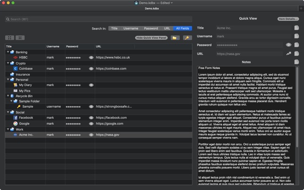This screenshot has height=190, width=304.
Task: Click the HSBC entry icon
Action: point(16,57)
